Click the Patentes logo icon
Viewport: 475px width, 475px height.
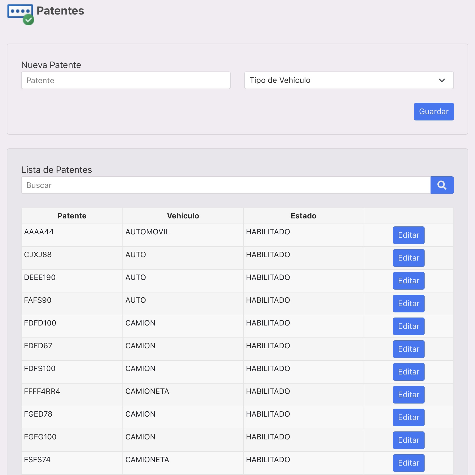point(21,15)
